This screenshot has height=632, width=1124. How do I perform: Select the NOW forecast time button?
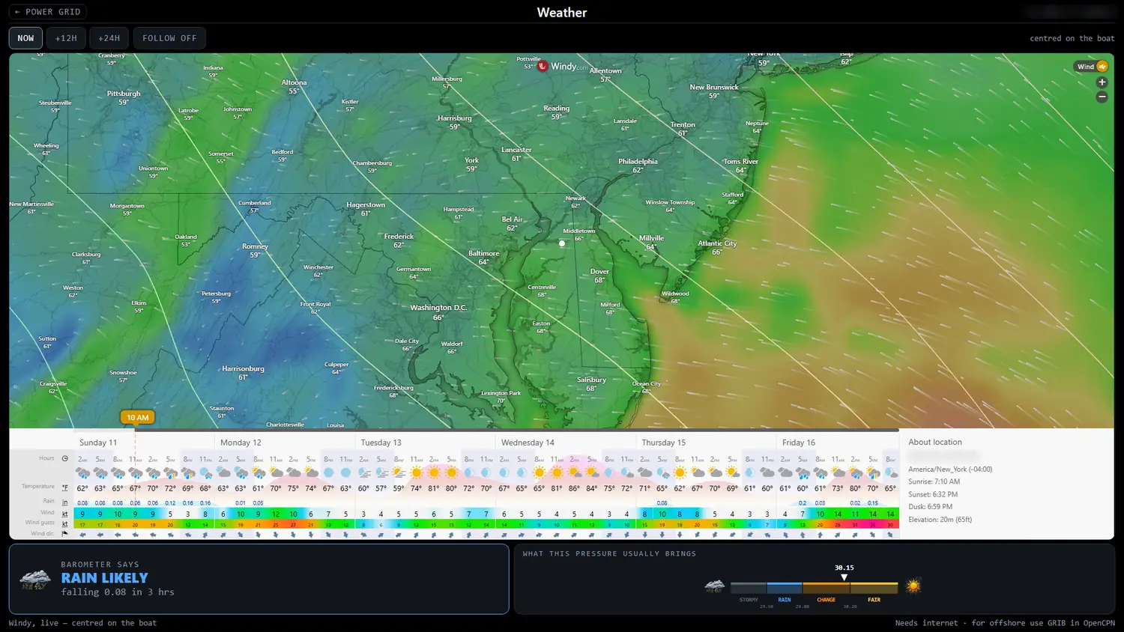point(25,38)
